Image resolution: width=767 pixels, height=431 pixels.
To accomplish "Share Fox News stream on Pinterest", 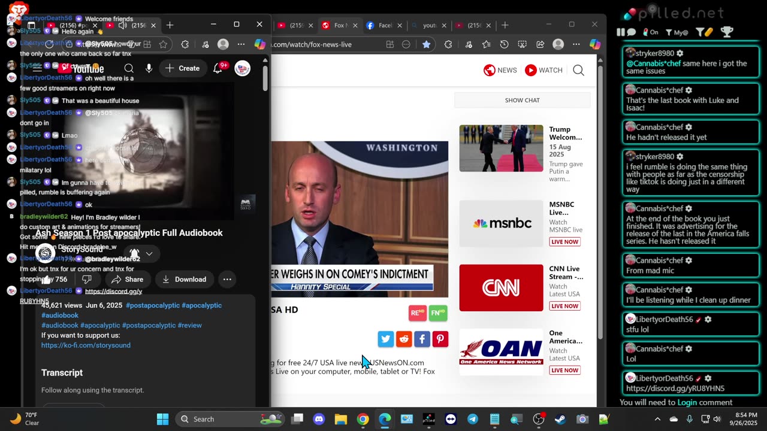I will (x=440, y=339).
